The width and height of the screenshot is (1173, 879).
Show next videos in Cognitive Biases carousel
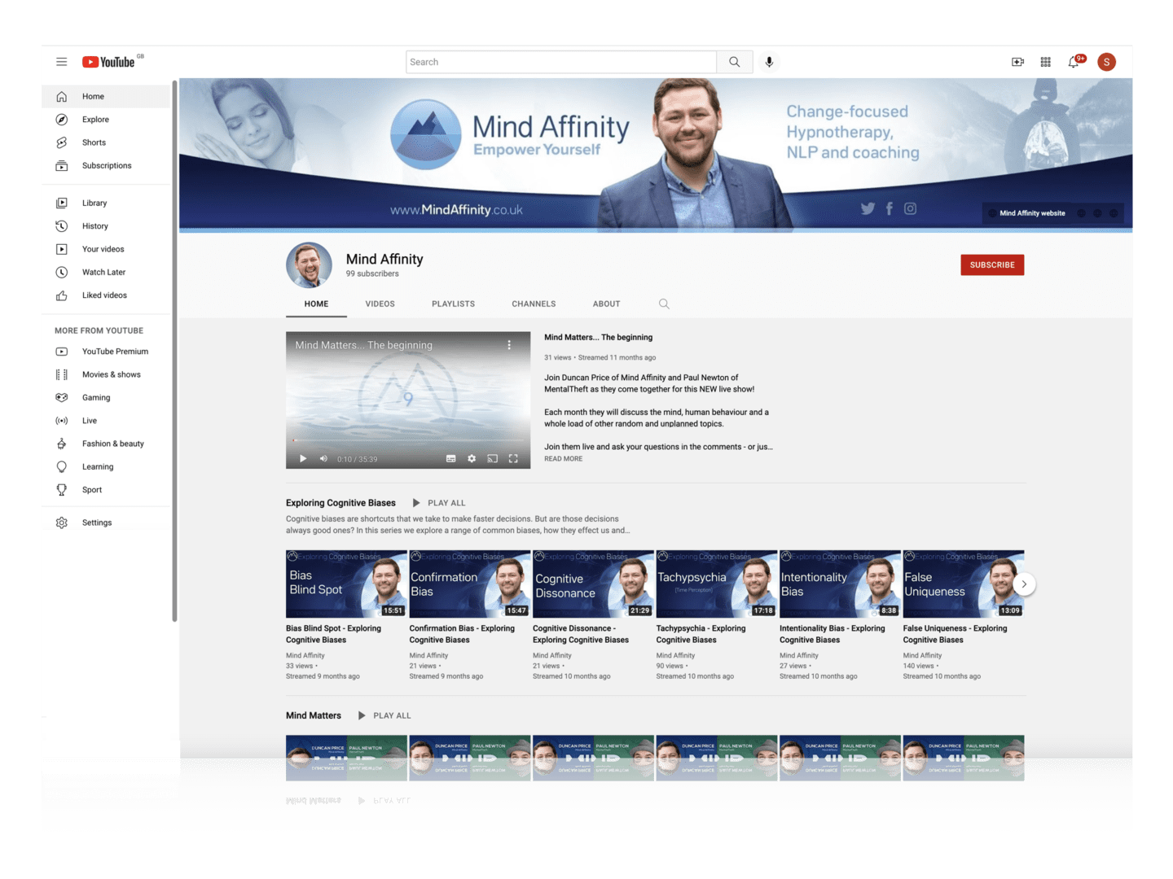coord(1024,584)
